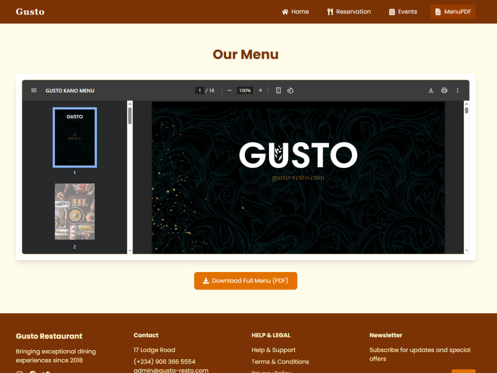Screen dimensions: 497x373
Task: Click the total pages "/ 18" text
Action: point(210,91)
